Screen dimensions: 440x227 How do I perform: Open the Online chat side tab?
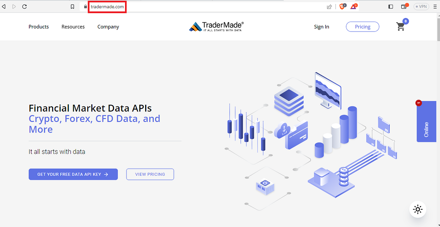(x=426, y=122)
